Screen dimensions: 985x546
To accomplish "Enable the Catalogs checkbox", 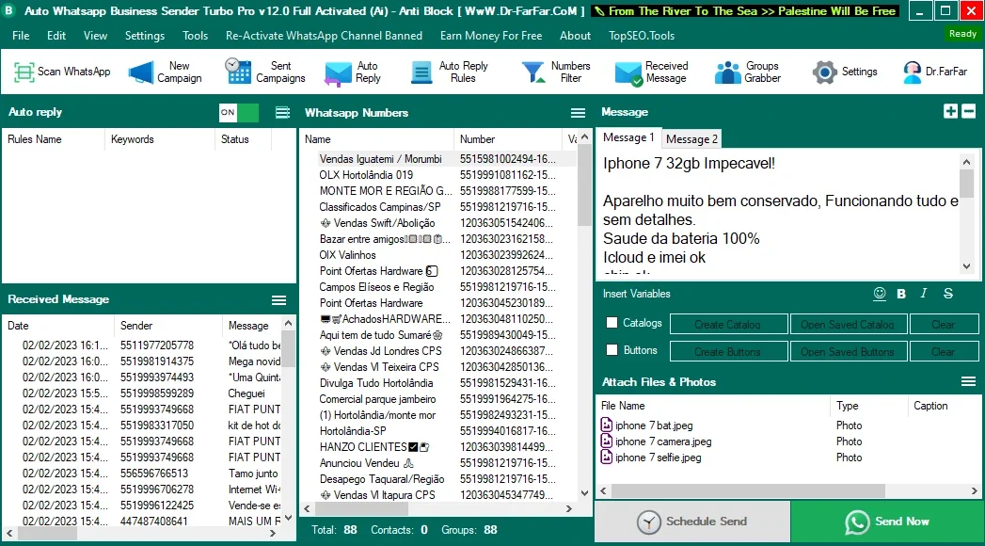I will point(612,322).
